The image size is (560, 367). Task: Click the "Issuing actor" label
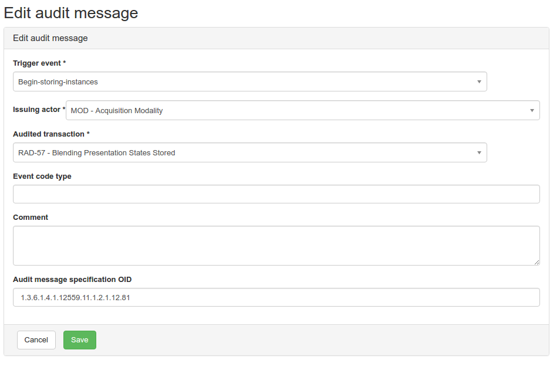(37, 110)
